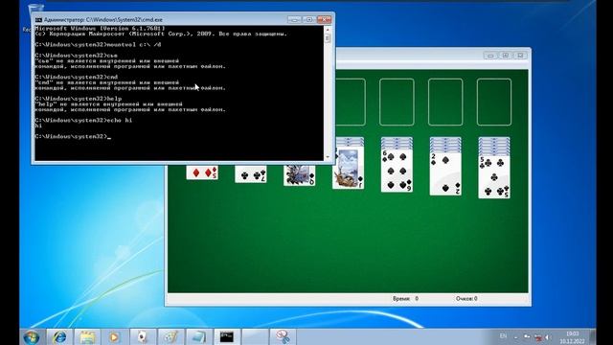
Task: Click the notepad-style taskbar icon
Action: pos(198,336)
